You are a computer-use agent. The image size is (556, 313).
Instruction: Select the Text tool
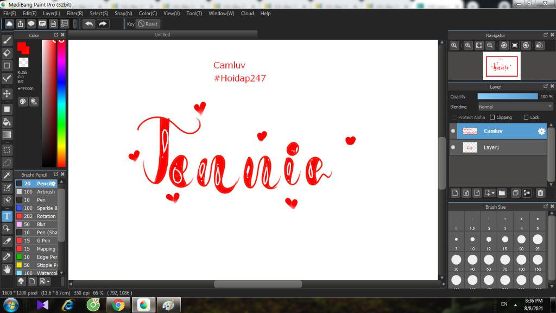point(7,216)
